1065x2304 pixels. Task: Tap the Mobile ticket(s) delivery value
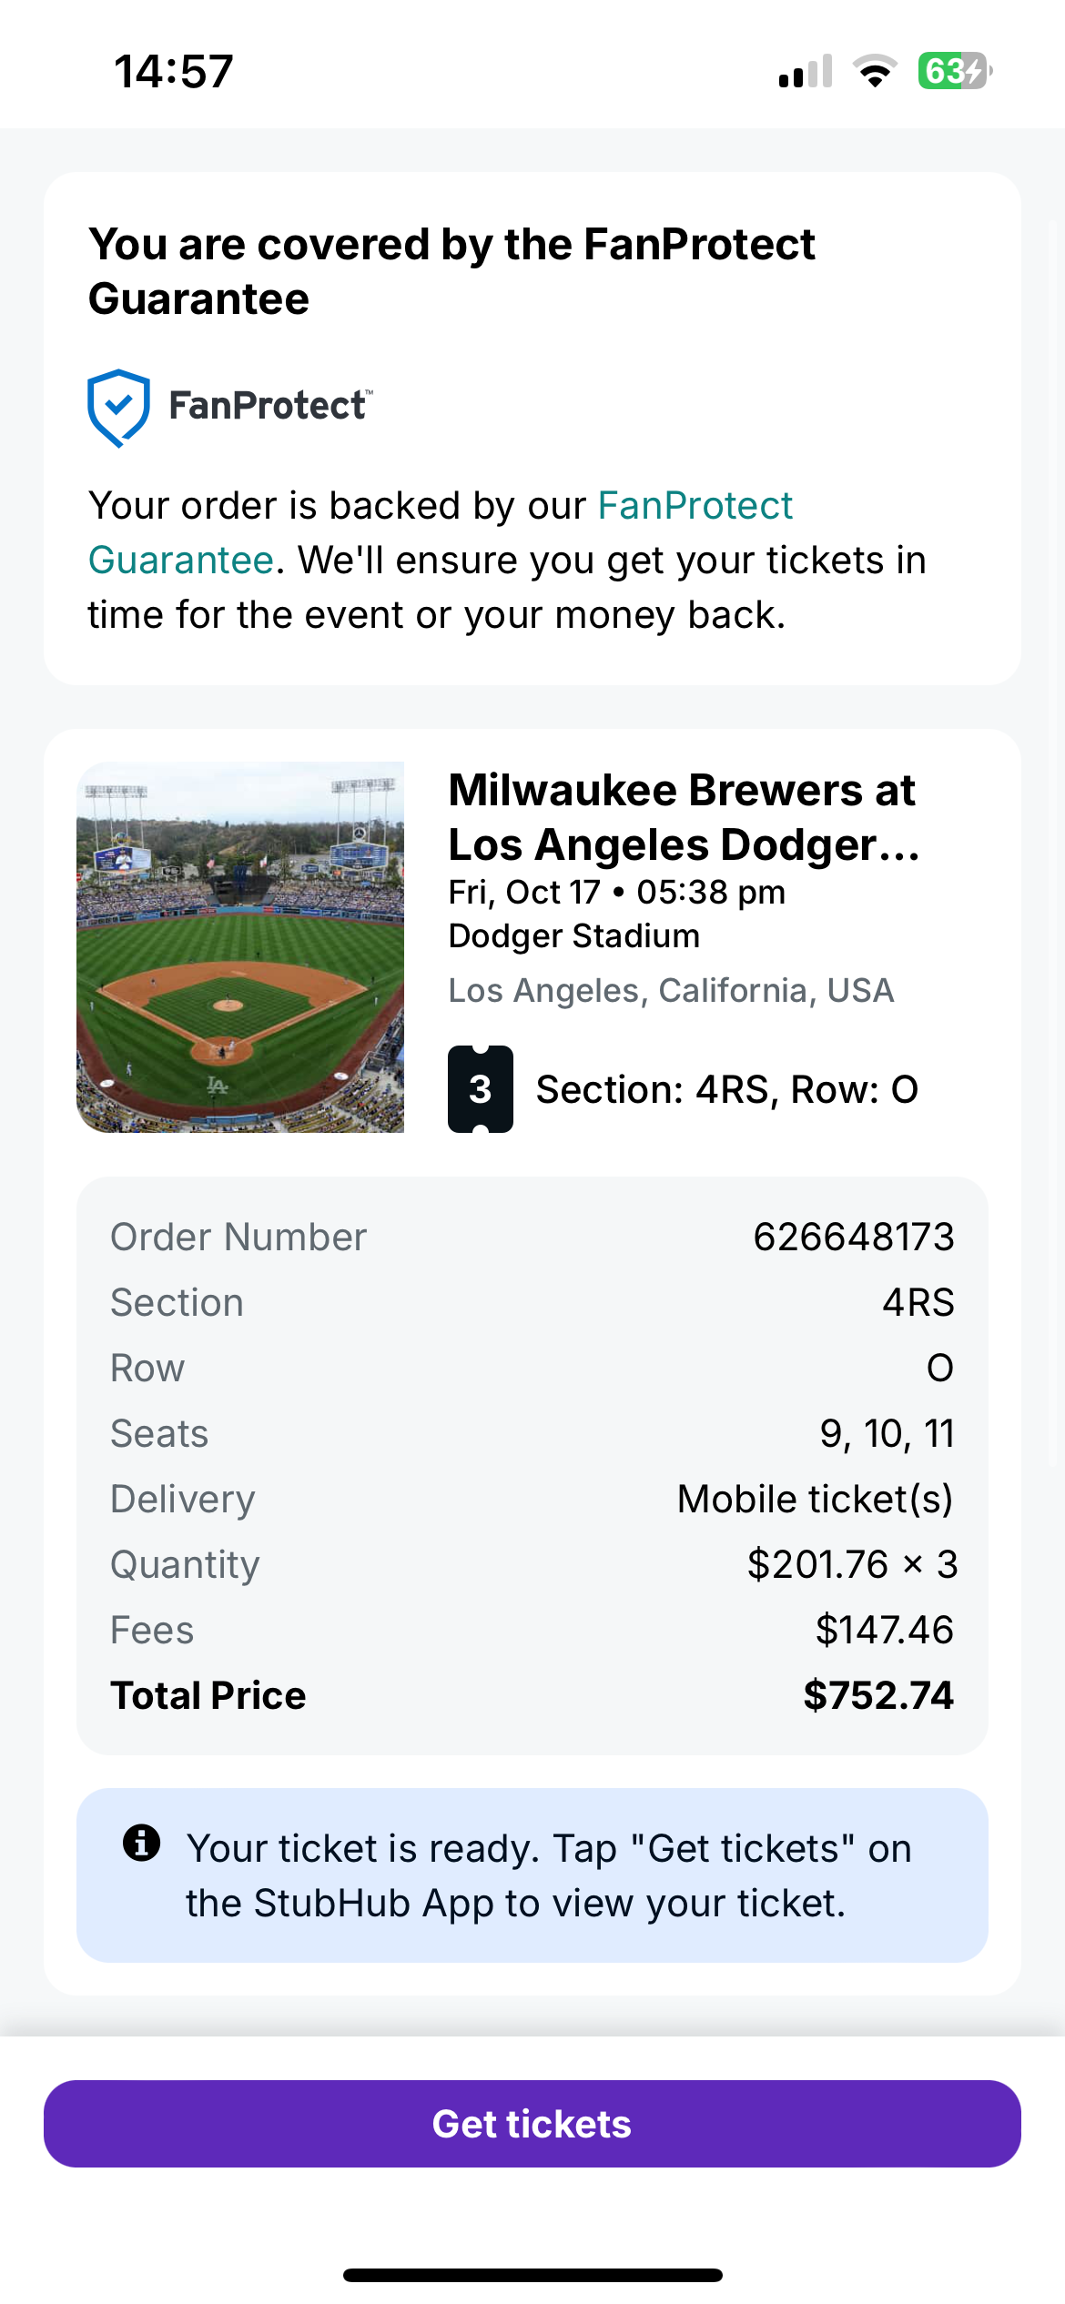(x=815, y=1500)
